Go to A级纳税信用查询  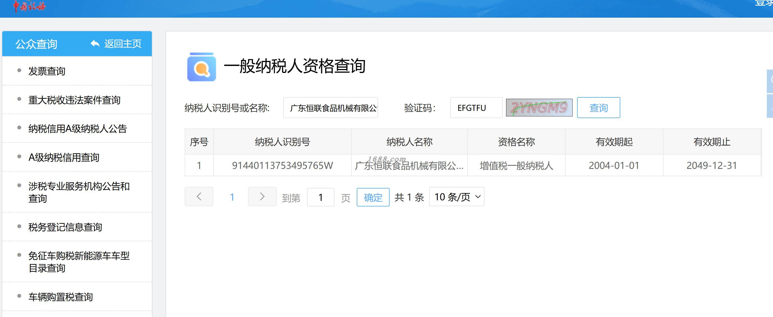tap(64, 157)
